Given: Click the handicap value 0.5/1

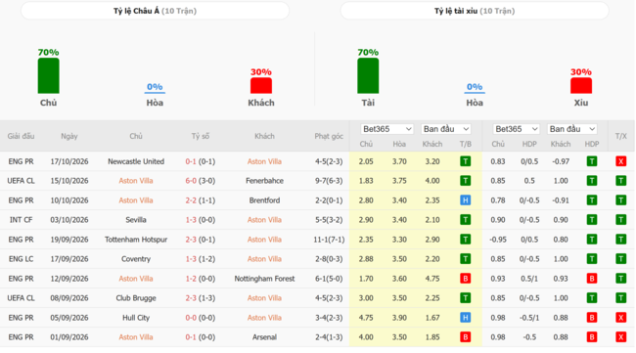Looking at the screenshot, I should pyautogui.click(x=529, y=279).
